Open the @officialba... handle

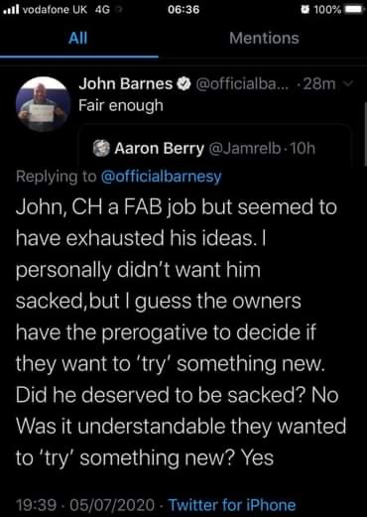pos(242,84)
